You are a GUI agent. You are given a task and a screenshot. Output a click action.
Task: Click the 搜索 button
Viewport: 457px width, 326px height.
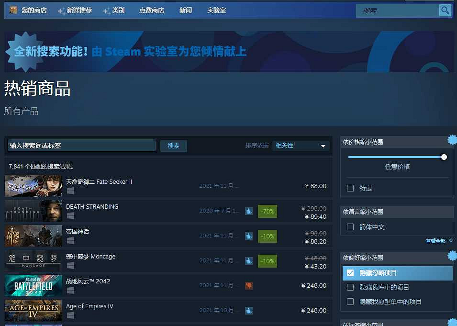tap(173, 146)
